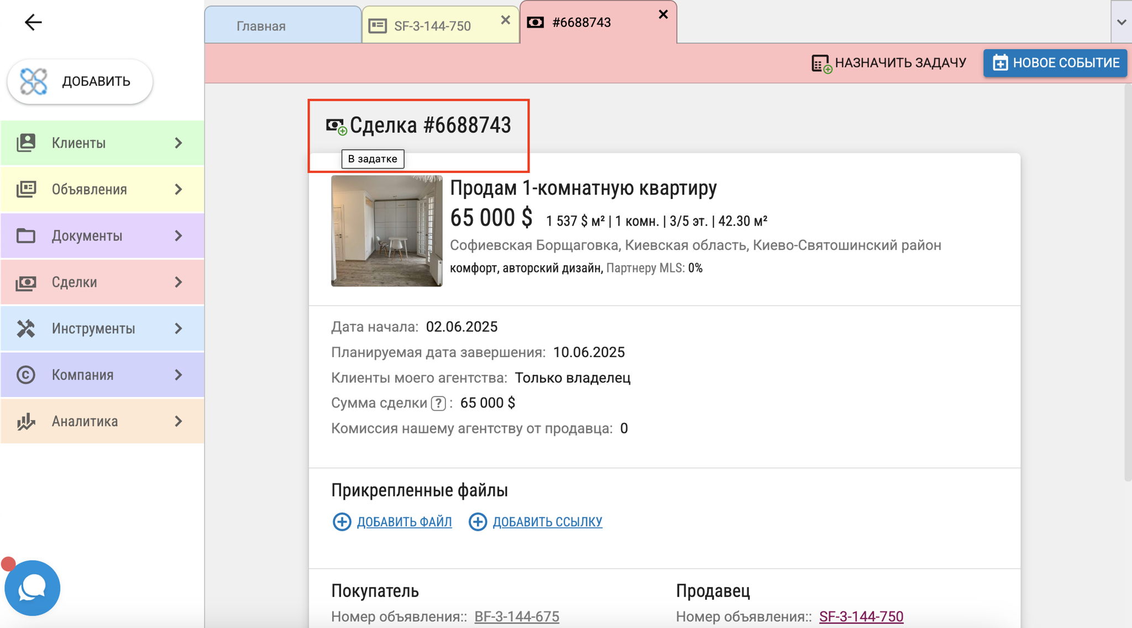The height and width of the screenshot is (628, 1132).
Task: Open the Клиенты menu item
Action: pyautogui.click(x=102, y=143)
